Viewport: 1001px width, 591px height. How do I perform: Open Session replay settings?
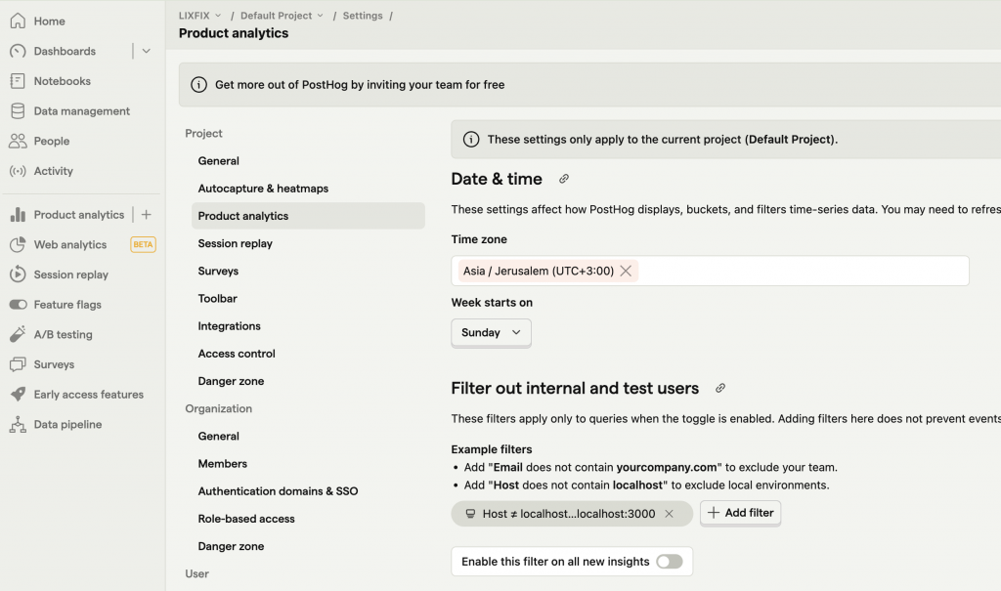tap(308, 243)
